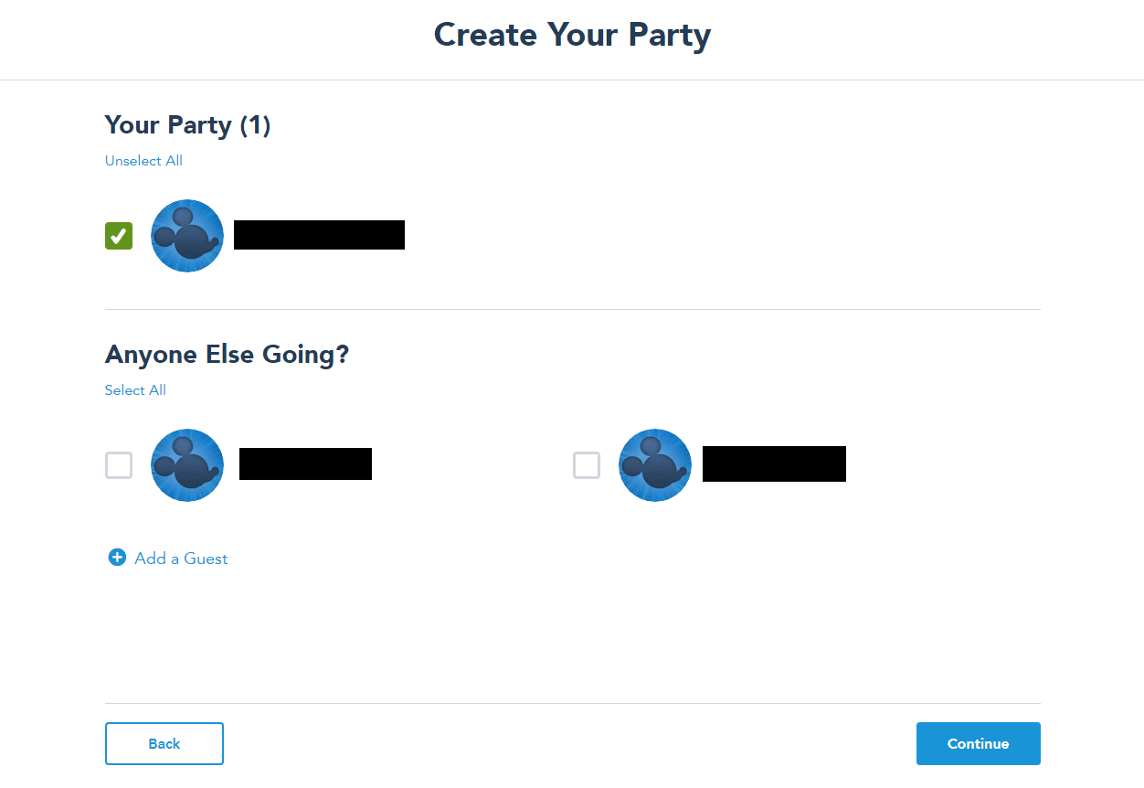
Task: Click the left guest's Mickey avatar under Anyone Else Going
Action: point(187,465)
